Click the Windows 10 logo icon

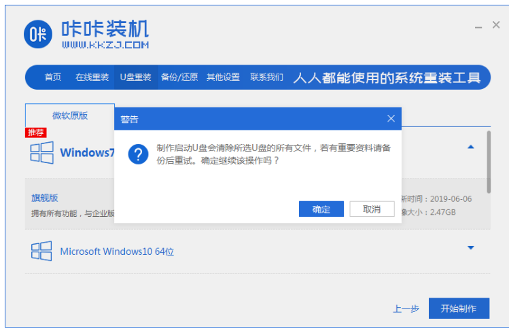(x=41, y=251)
